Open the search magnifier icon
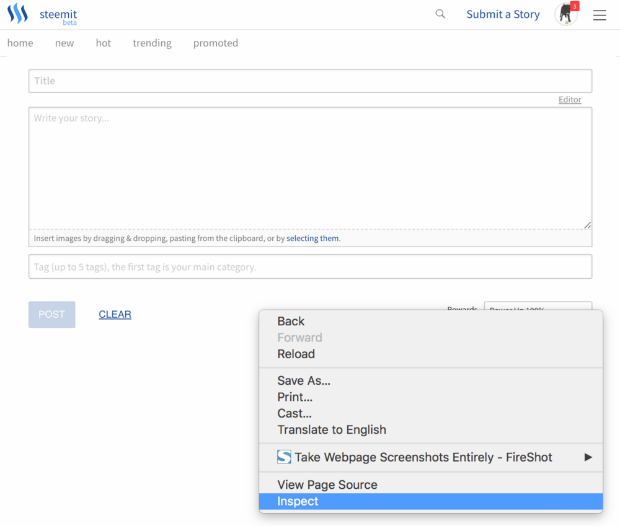The height and width of the screenshot is (526, 620). [x=440, y=14]
